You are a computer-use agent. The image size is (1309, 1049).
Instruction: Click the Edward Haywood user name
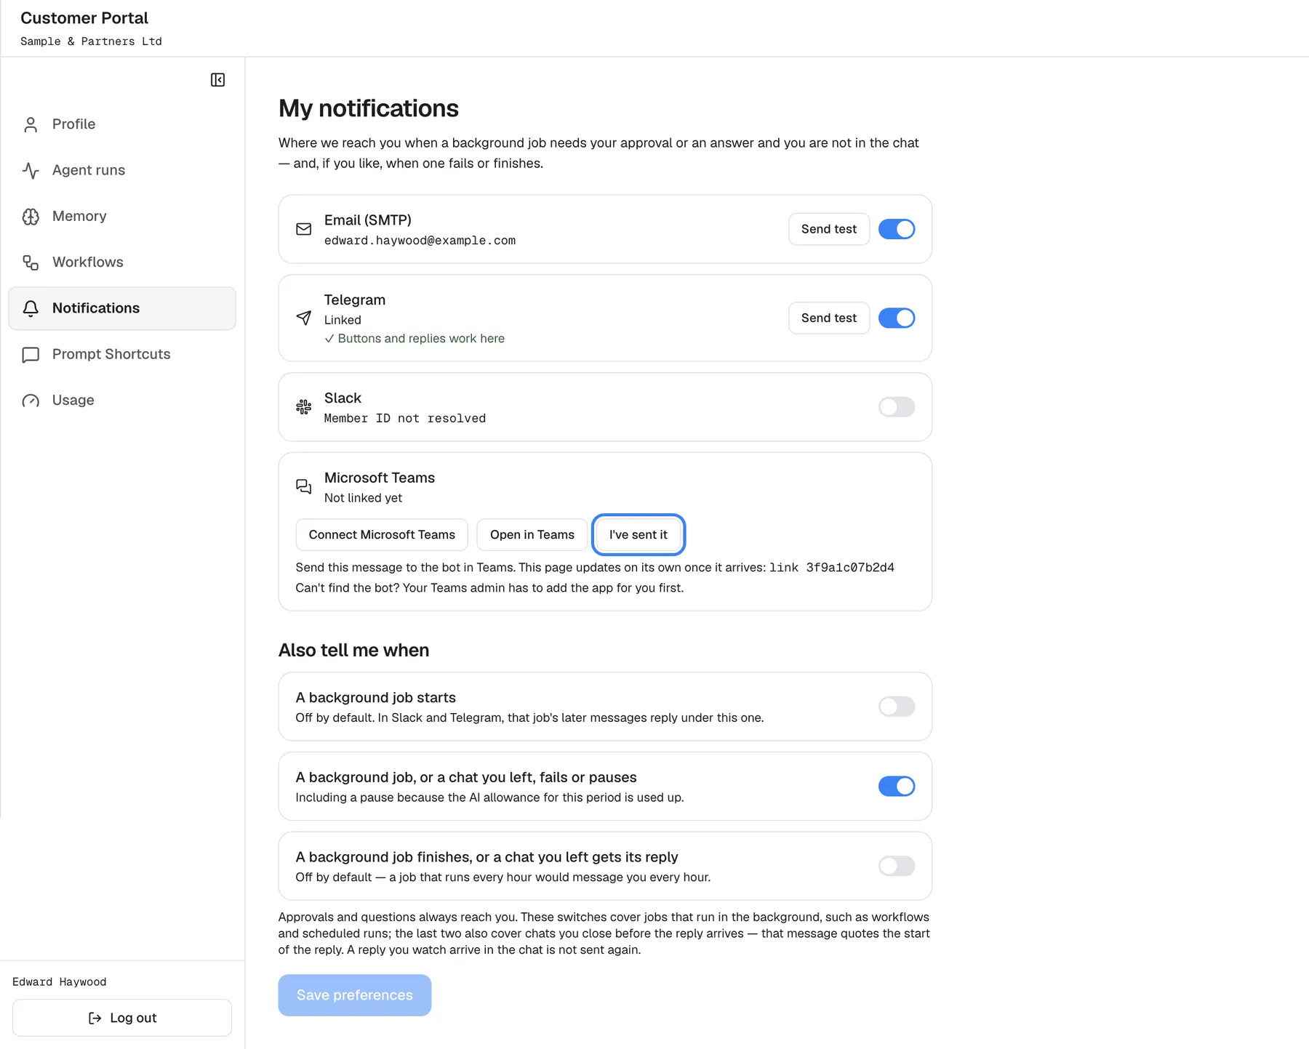tap(60, 982)
